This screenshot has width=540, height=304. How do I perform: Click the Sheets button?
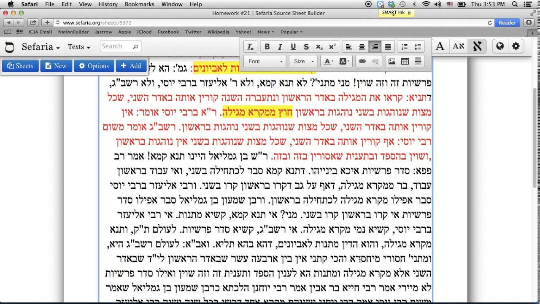[20, 66]
